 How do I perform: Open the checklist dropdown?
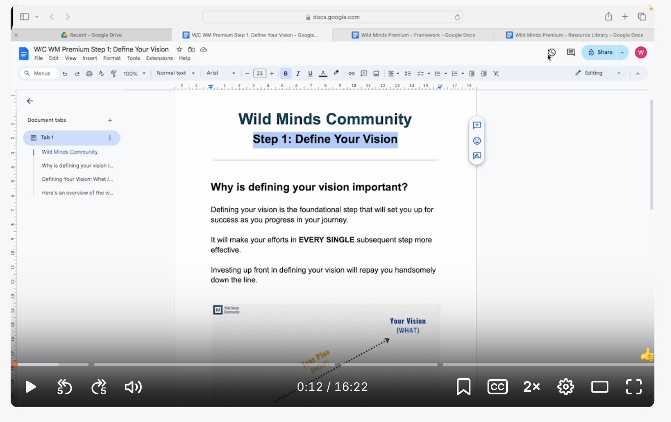(x=424, y=74)
